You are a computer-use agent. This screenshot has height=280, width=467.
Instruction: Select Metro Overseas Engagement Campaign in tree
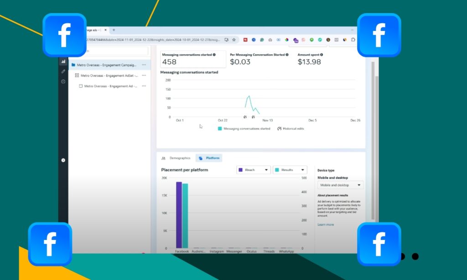click(x=106, y=65)
